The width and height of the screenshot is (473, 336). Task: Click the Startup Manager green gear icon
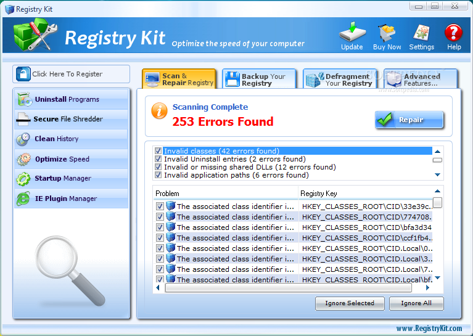click(x=23, y=179)
